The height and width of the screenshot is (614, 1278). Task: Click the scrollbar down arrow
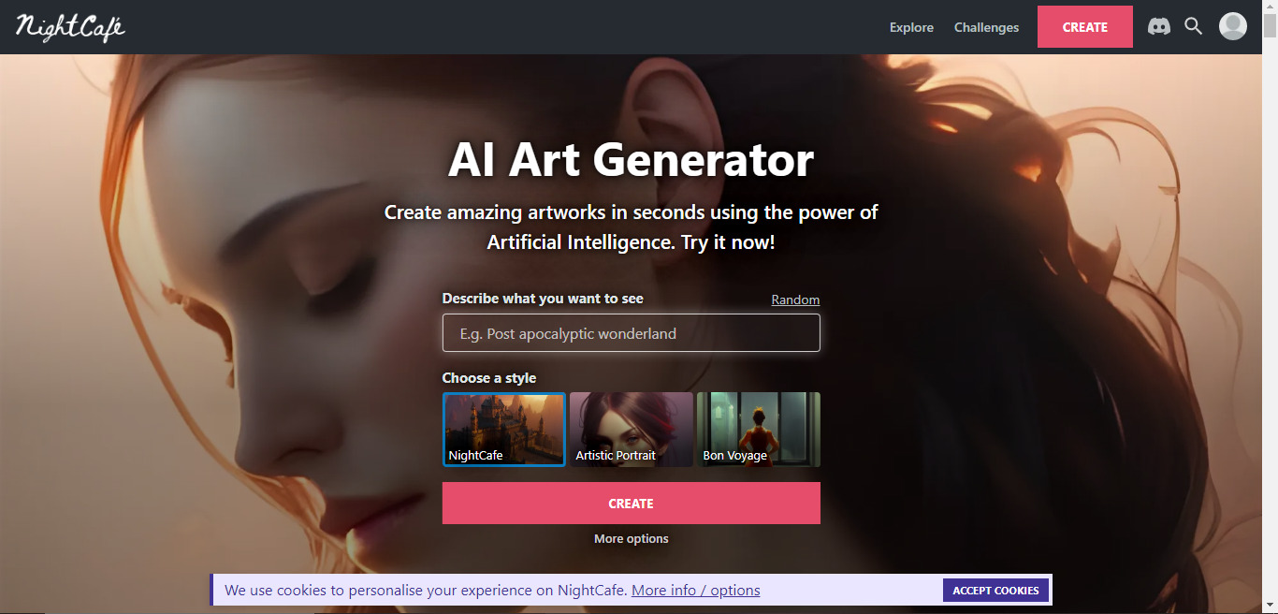[1270, 607]
